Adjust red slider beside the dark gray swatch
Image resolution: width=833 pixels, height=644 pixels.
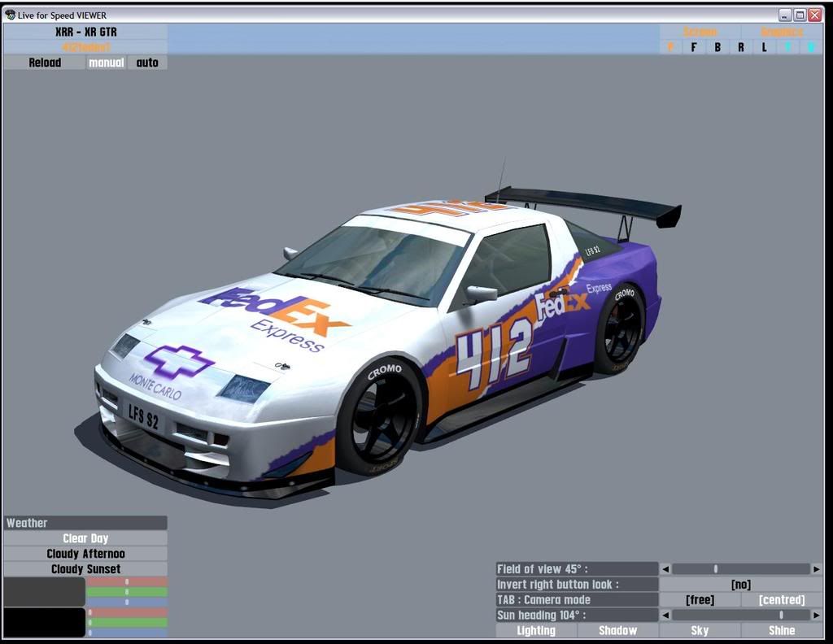tap(127, 582)
